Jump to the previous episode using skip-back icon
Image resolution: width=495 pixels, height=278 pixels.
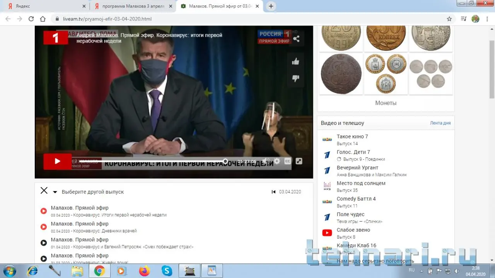coord(274,192)
